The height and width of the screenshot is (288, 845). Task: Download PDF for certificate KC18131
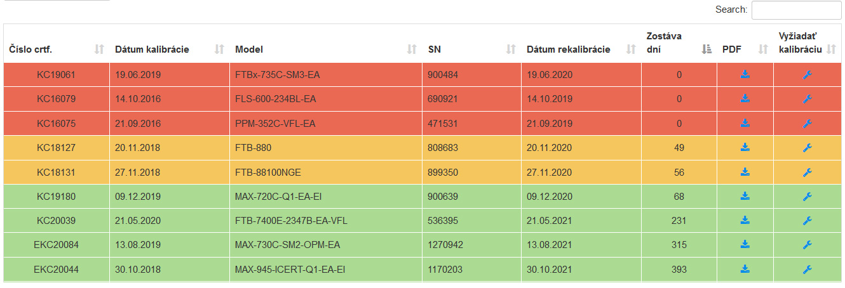pos(745,172)
